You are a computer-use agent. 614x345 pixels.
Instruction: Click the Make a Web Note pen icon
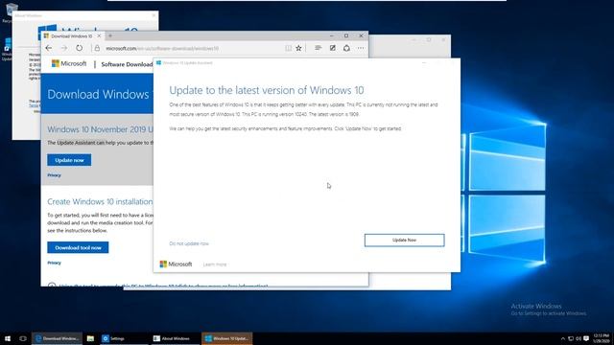pyautogui.click(x=333, y=48)
